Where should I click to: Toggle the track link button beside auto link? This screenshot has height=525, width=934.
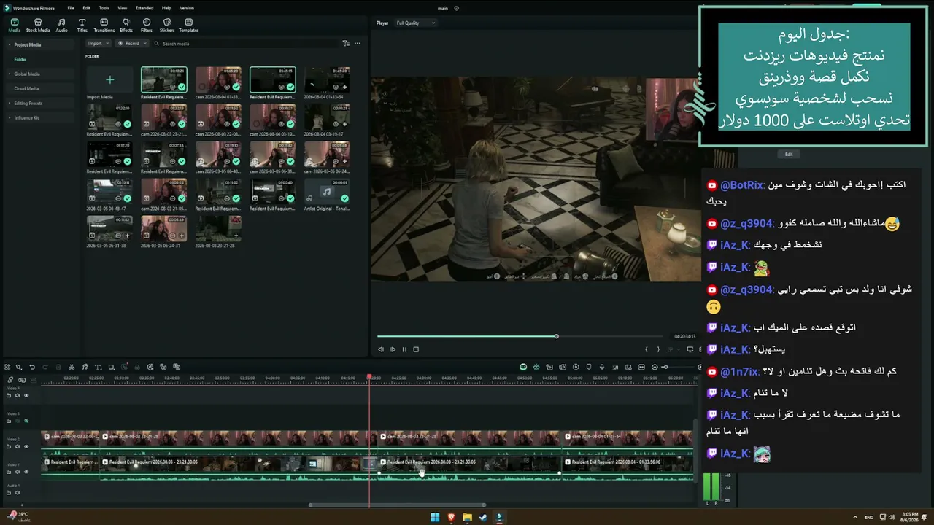tap(22, 380)
